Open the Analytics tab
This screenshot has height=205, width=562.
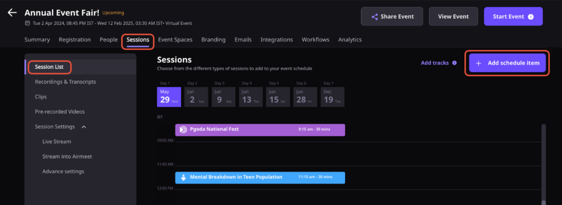click(x=350, y=40)
